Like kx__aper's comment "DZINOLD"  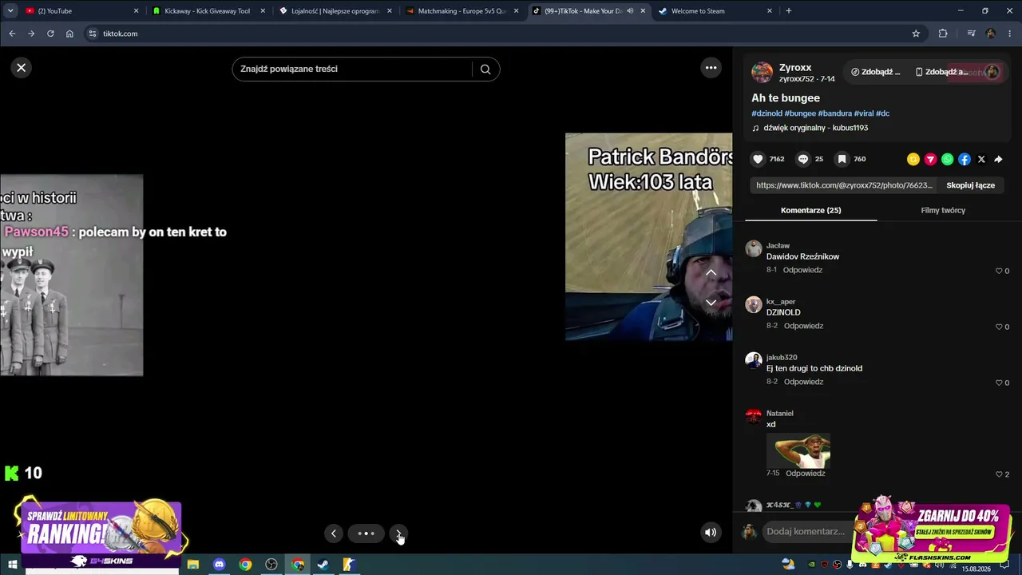pos(999,327)
